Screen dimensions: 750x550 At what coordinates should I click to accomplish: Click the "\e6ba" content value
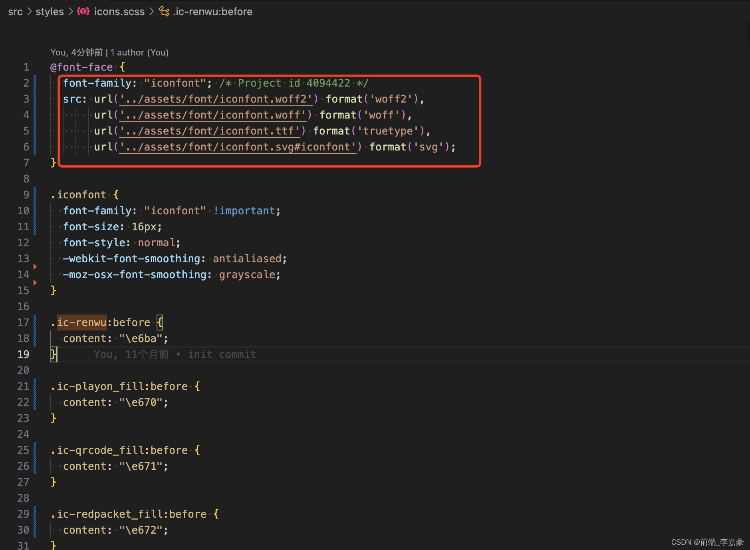point(141,338)
